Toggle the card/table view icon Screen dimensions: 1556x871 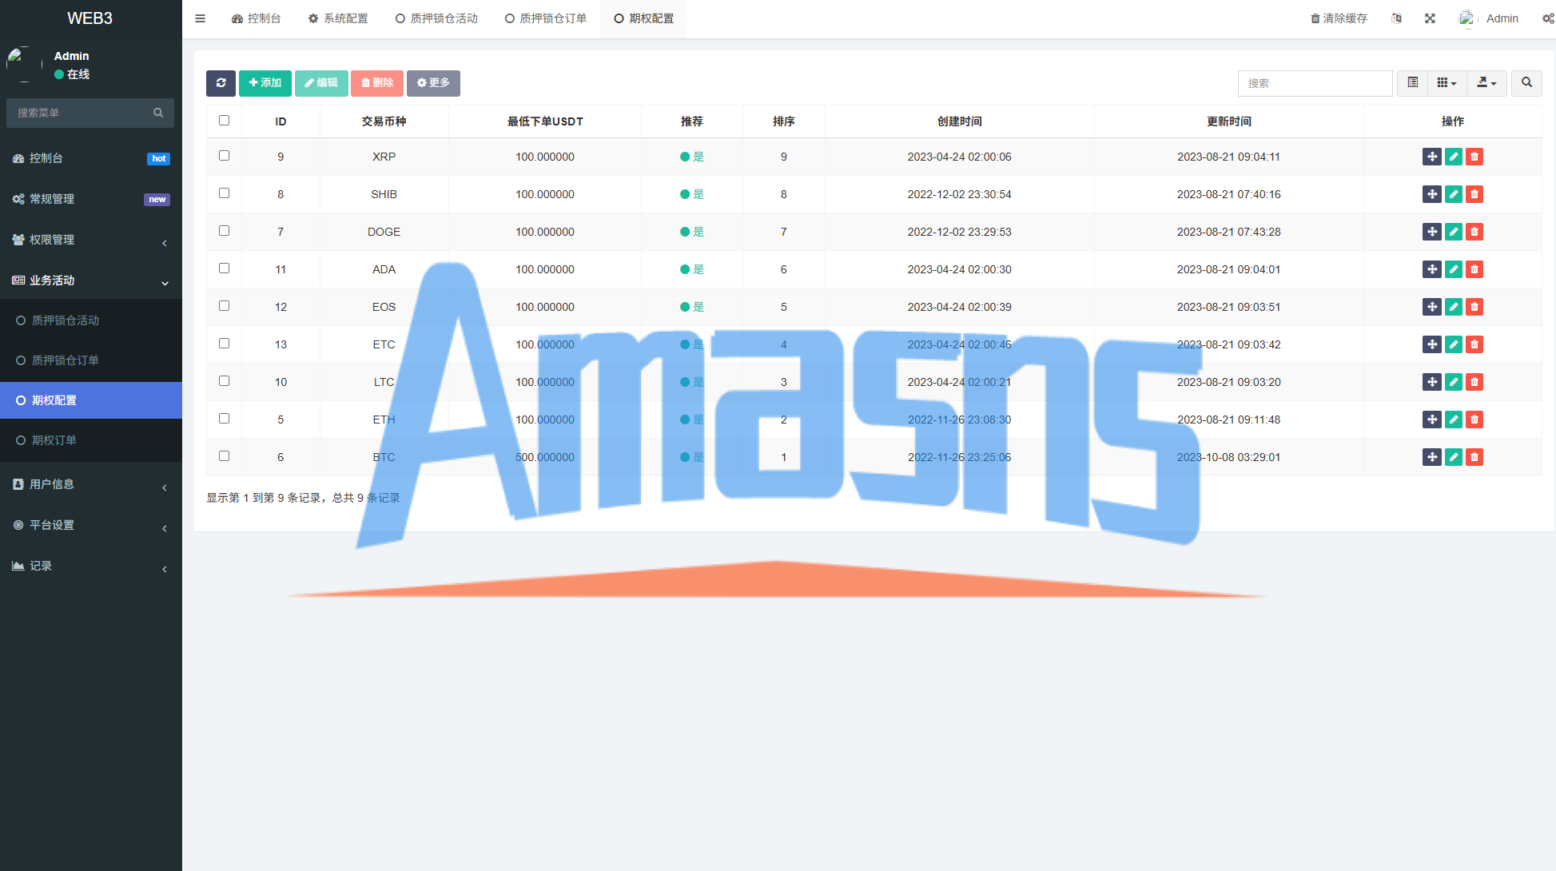click(x=1412, y=83)
